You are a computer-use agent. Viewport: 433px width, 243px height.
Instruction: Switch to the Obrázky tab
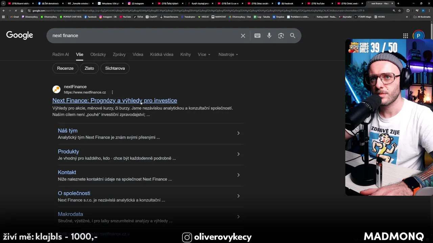(98, 54)
